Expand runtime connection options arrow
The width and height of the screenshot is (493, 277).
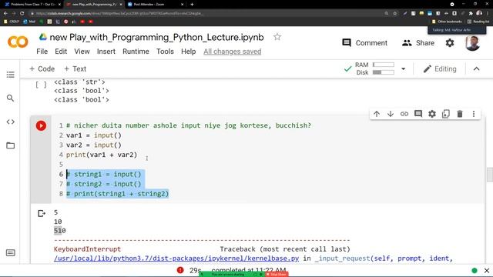coord(403,68)
